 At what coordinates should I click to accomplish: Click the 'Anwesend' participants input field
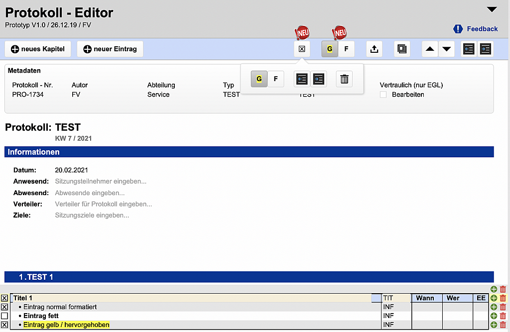coord(101,181)
